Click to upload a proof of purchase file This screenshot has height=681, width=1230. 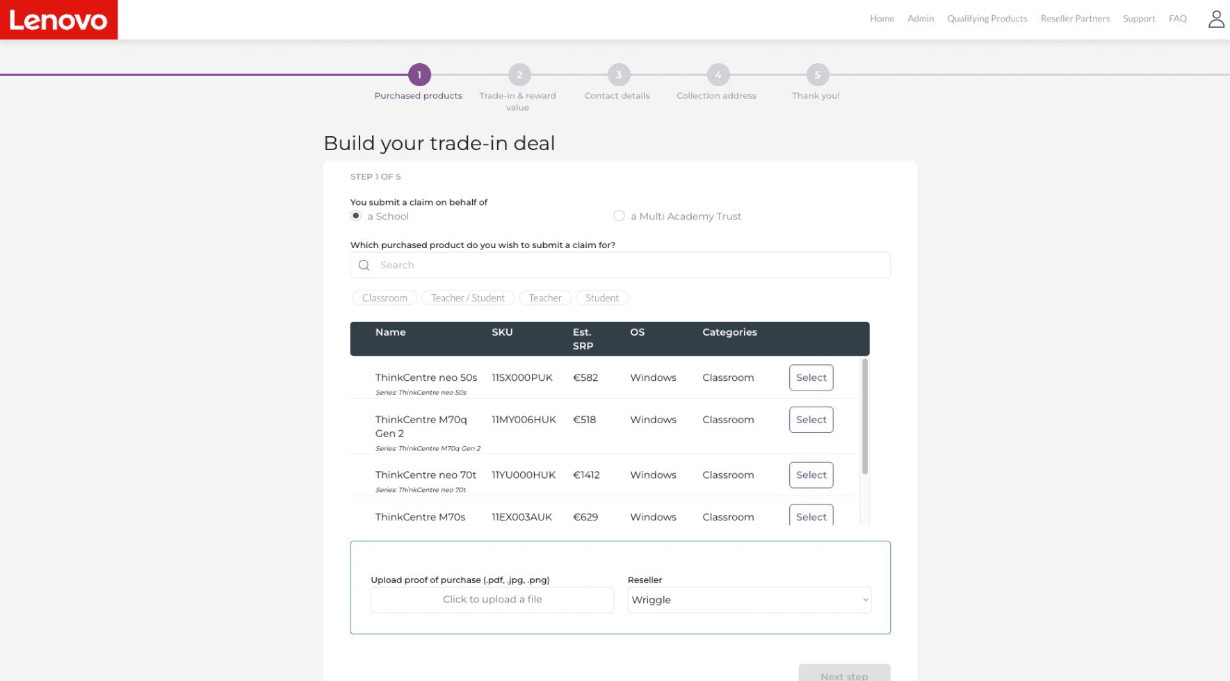[492, 600]
